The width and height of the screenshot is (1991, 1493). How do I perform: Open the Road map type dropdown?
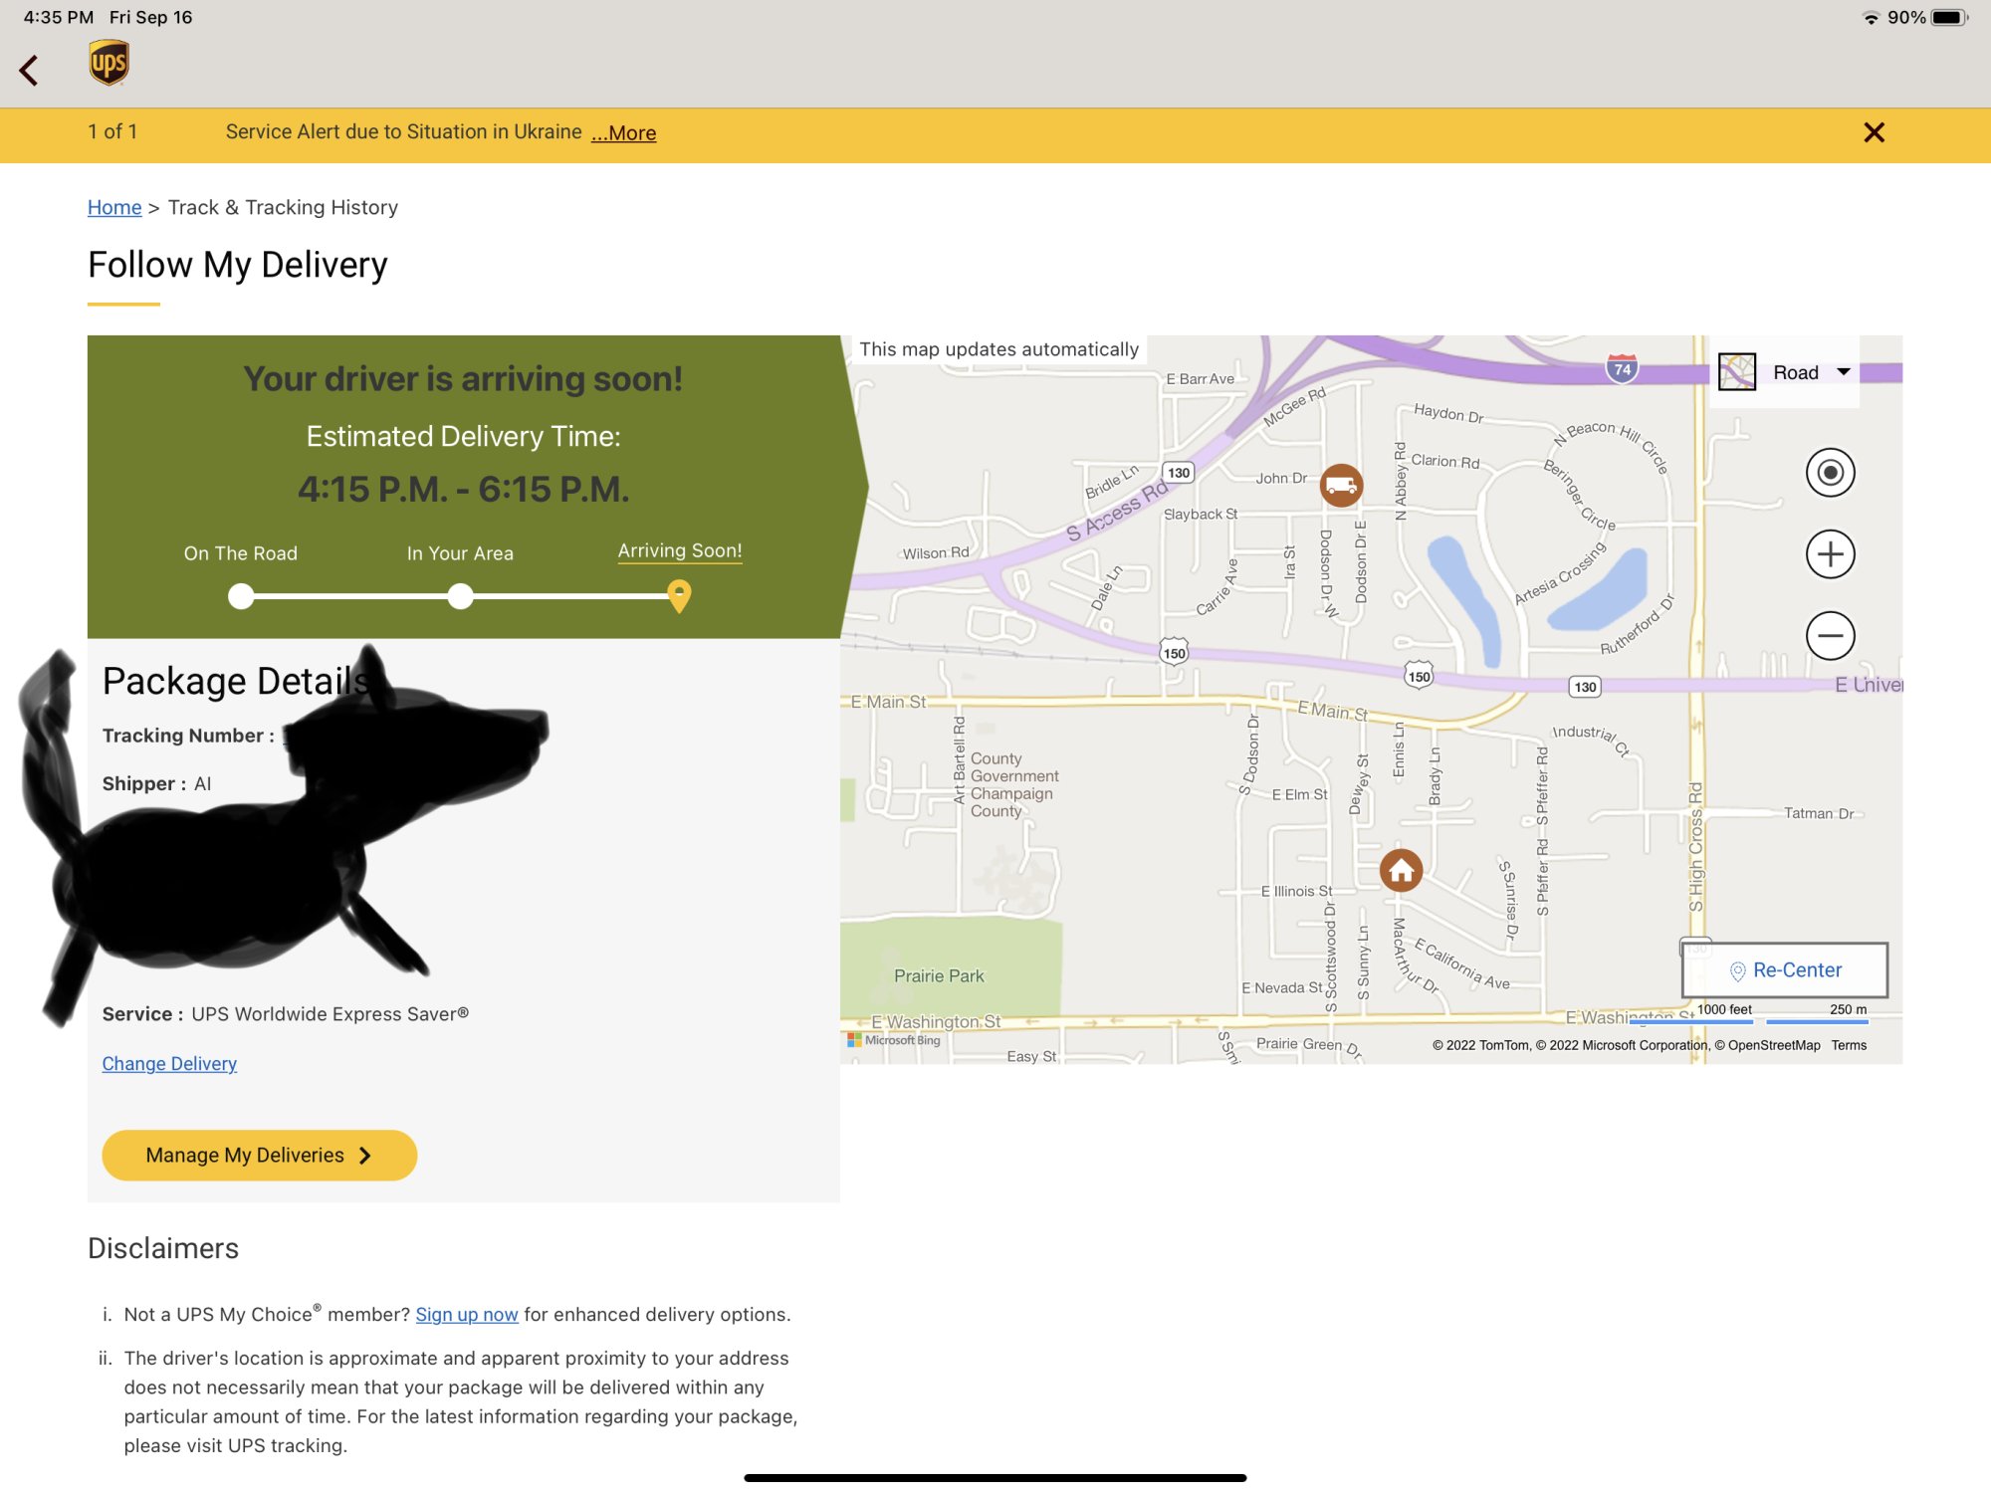coord(1811,372)
